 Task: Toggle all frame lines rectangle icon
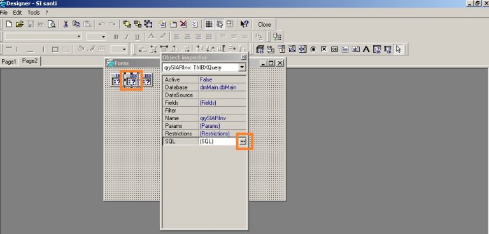click(55, 49)
